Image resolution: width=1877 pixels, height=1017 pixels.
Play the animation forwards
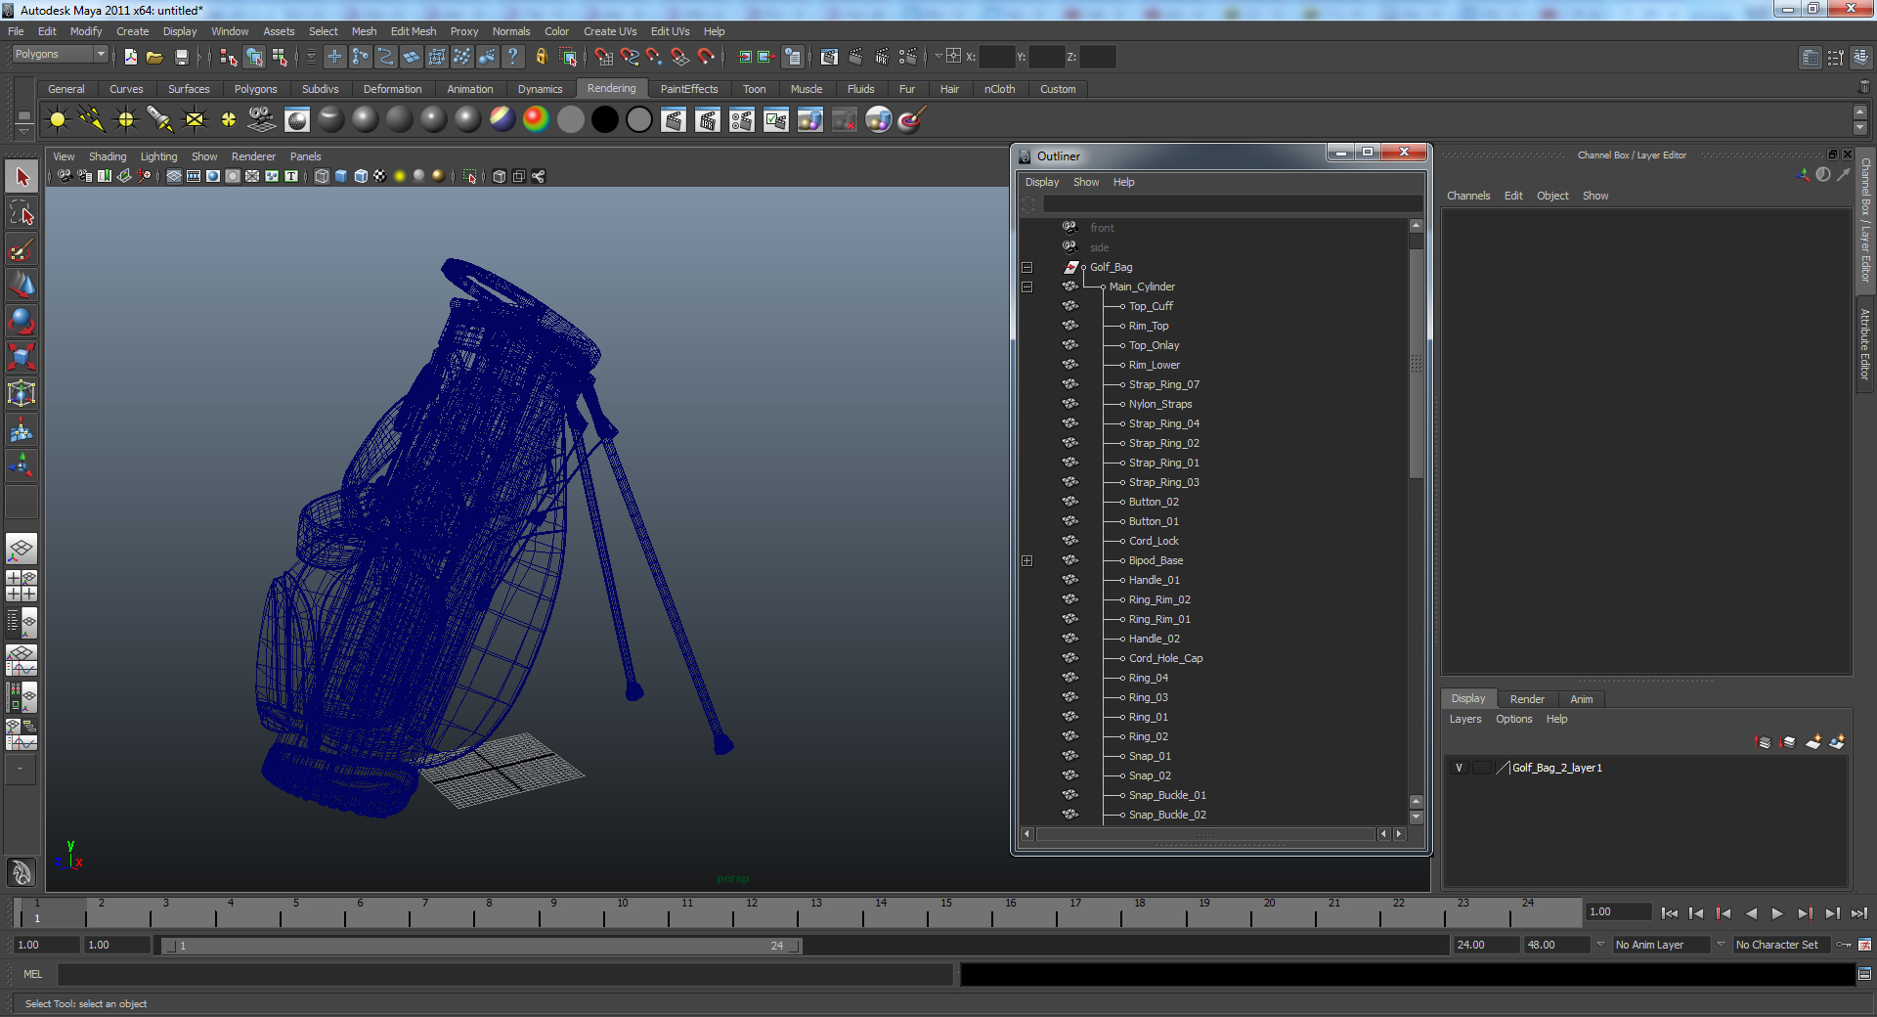pos(1777,913)
